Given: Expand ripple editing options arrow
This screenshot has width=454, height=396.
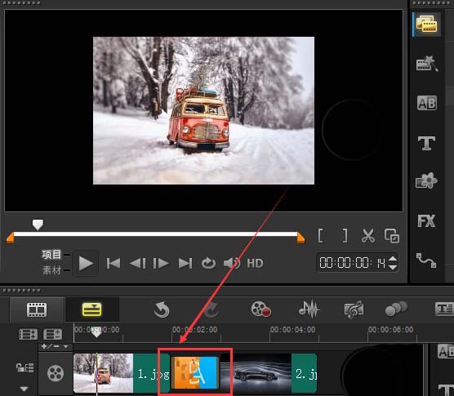Looking at the screenshot, I should [x=24, y=389].
